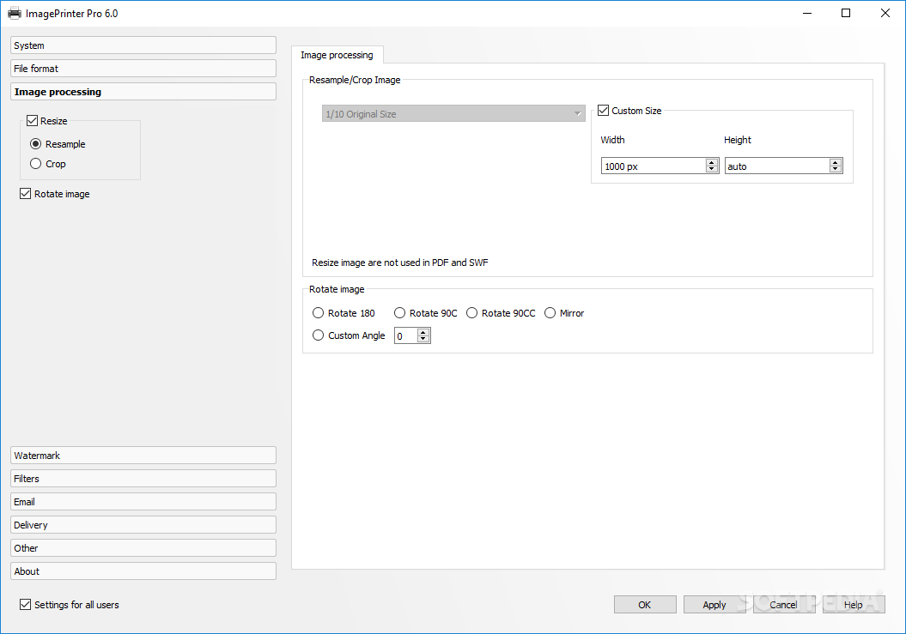Image resolution: width=906 pixels, height=634 pixels.
Task: Click the ImagePrinter Pro printer icon
Action: click(x=15, y=13)
